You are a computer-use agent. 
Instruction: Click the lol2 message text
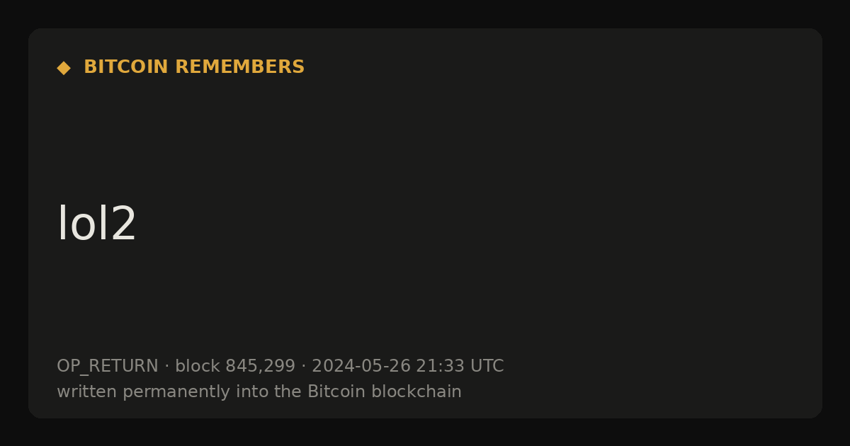click(96, 224)
